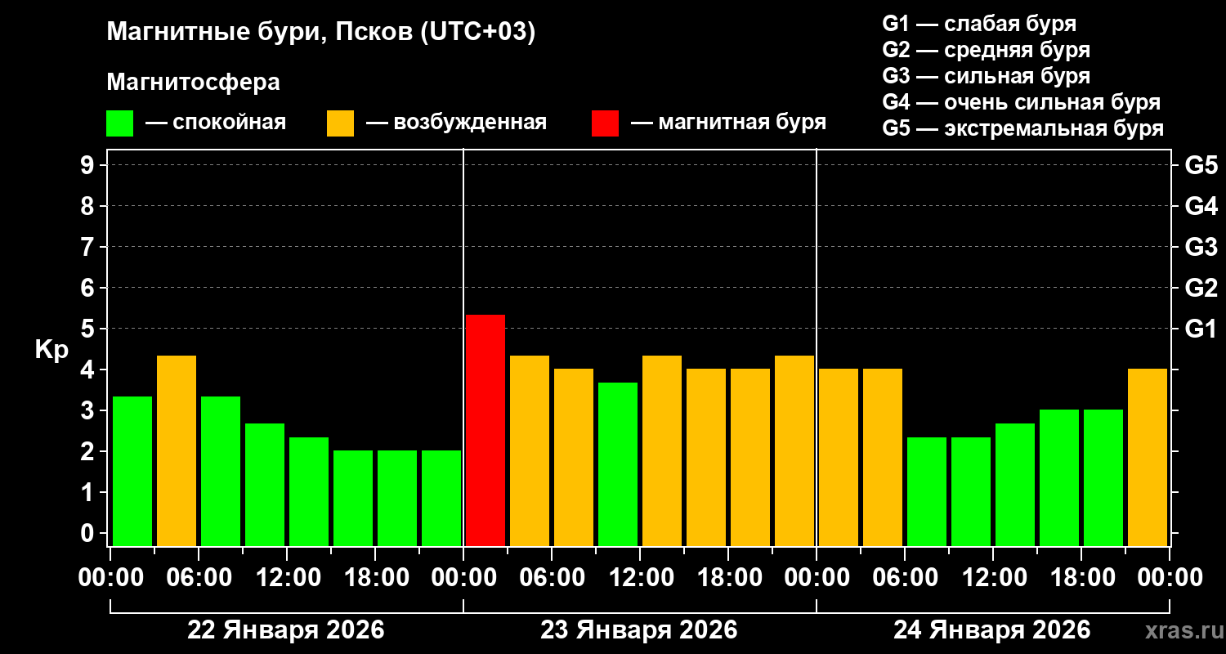Click the red 'магнитная буря' legend swatch
The height and width of the screenshot is (654, 1226).
605,123
